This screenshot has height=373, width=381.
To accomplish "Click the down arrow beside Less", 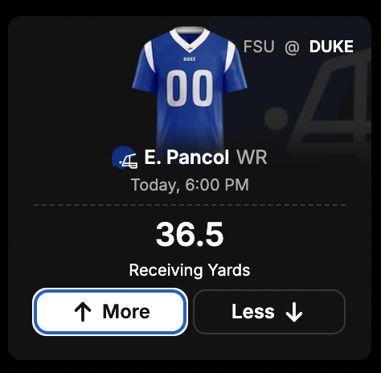I will [294, 312].
